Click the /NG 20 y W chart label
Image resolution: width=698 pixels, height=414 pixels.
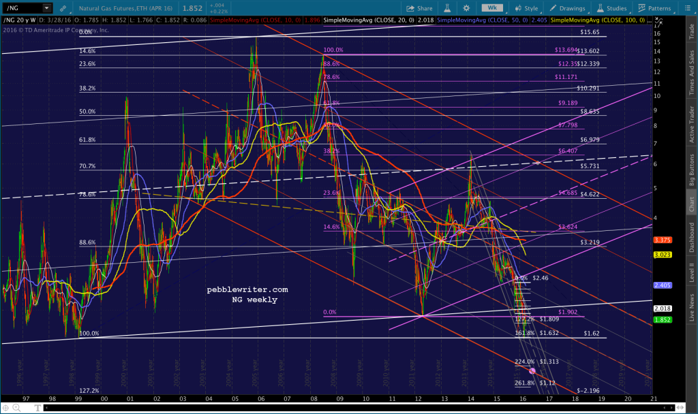(x=20, y=20)
